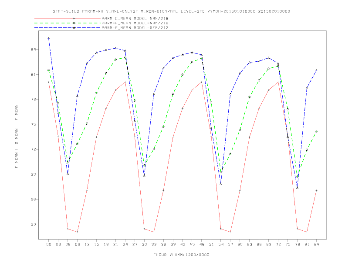Click blue GFS triangle marker at hour 21
Viewport: 345px width, 266px height.
point(115,48)
